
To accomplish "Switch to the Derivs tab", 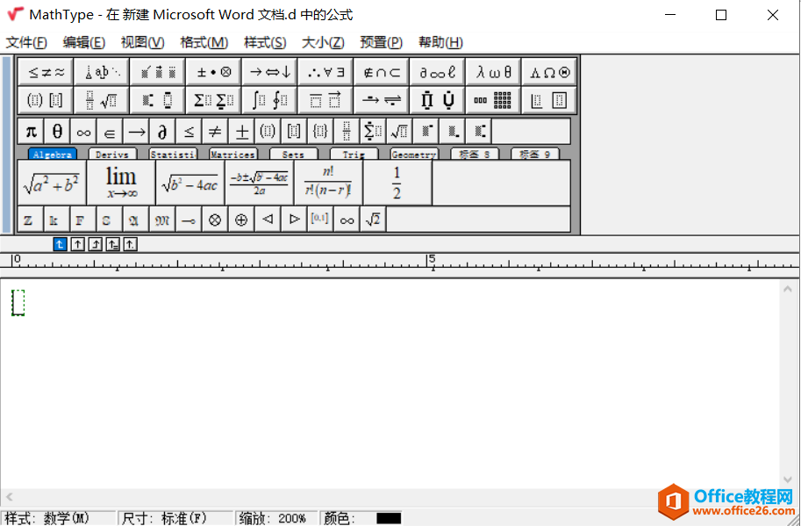I will tap(112, 154).
